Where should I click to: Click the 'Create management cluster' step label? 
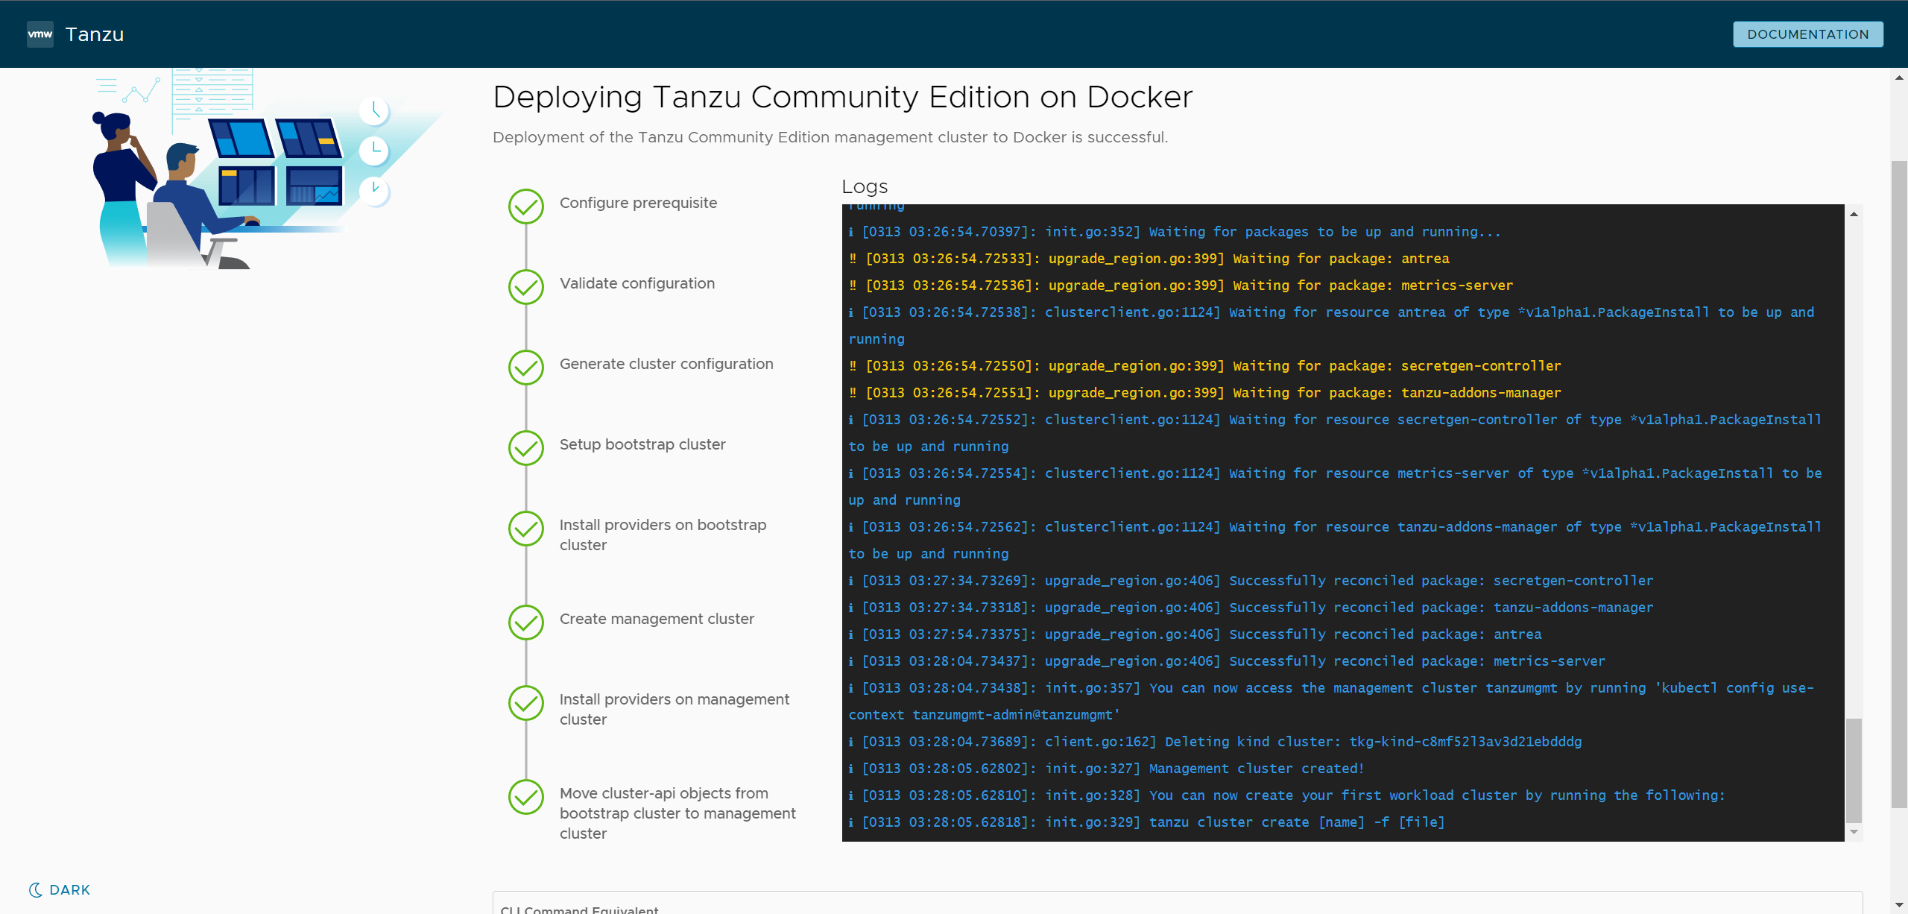click(657, 619)
